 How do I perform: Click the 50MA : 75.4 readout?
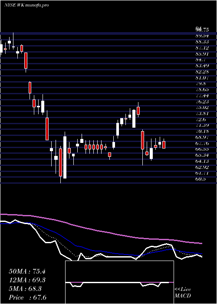pyautogui.click(x=27, y=271)
